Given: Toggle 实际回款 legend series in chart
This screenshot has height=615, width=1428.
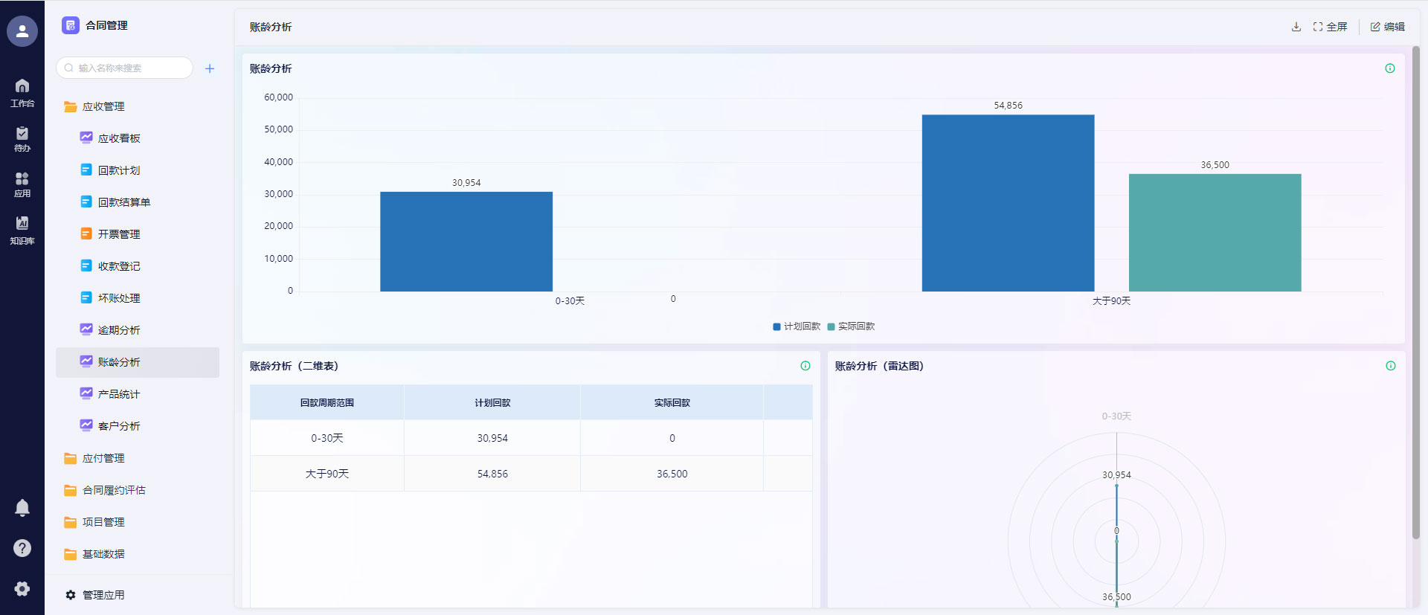Looking at the screenshot, I should (x=851, y=326).
